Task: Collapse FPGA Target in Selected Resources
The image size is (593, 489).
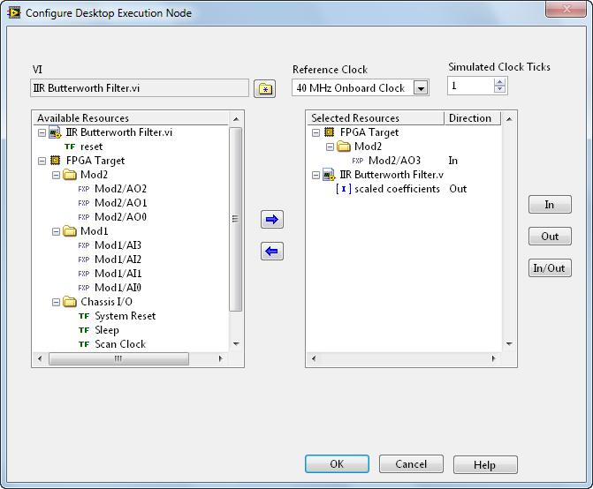Action: pos(316,132)
